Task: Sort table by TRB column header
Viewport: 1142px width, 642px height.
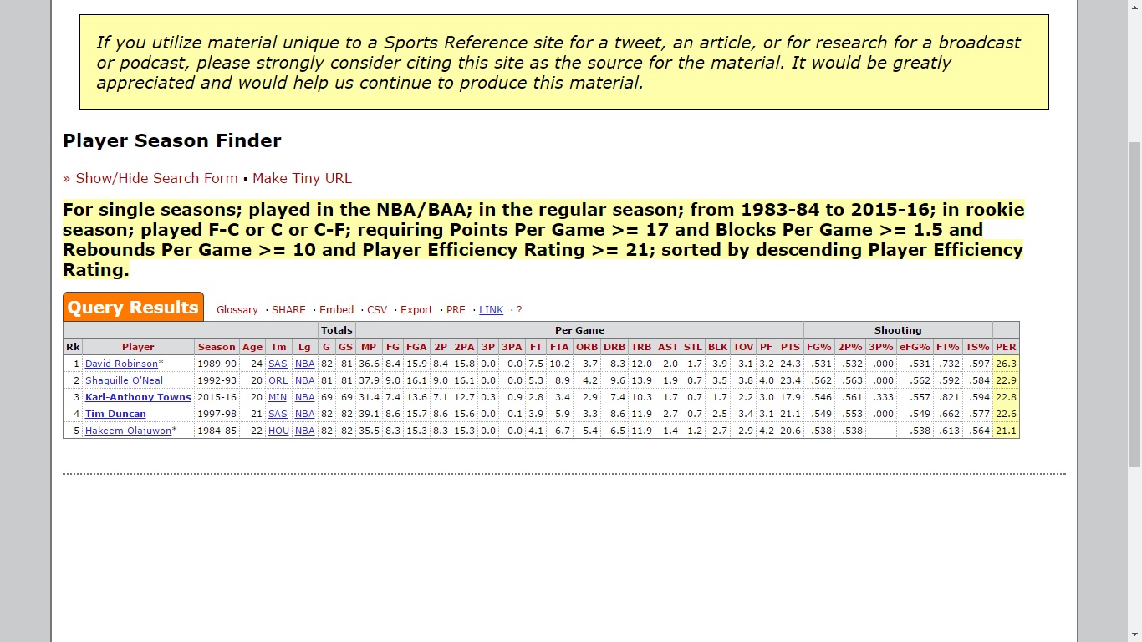Action: [x=641, y=347]
